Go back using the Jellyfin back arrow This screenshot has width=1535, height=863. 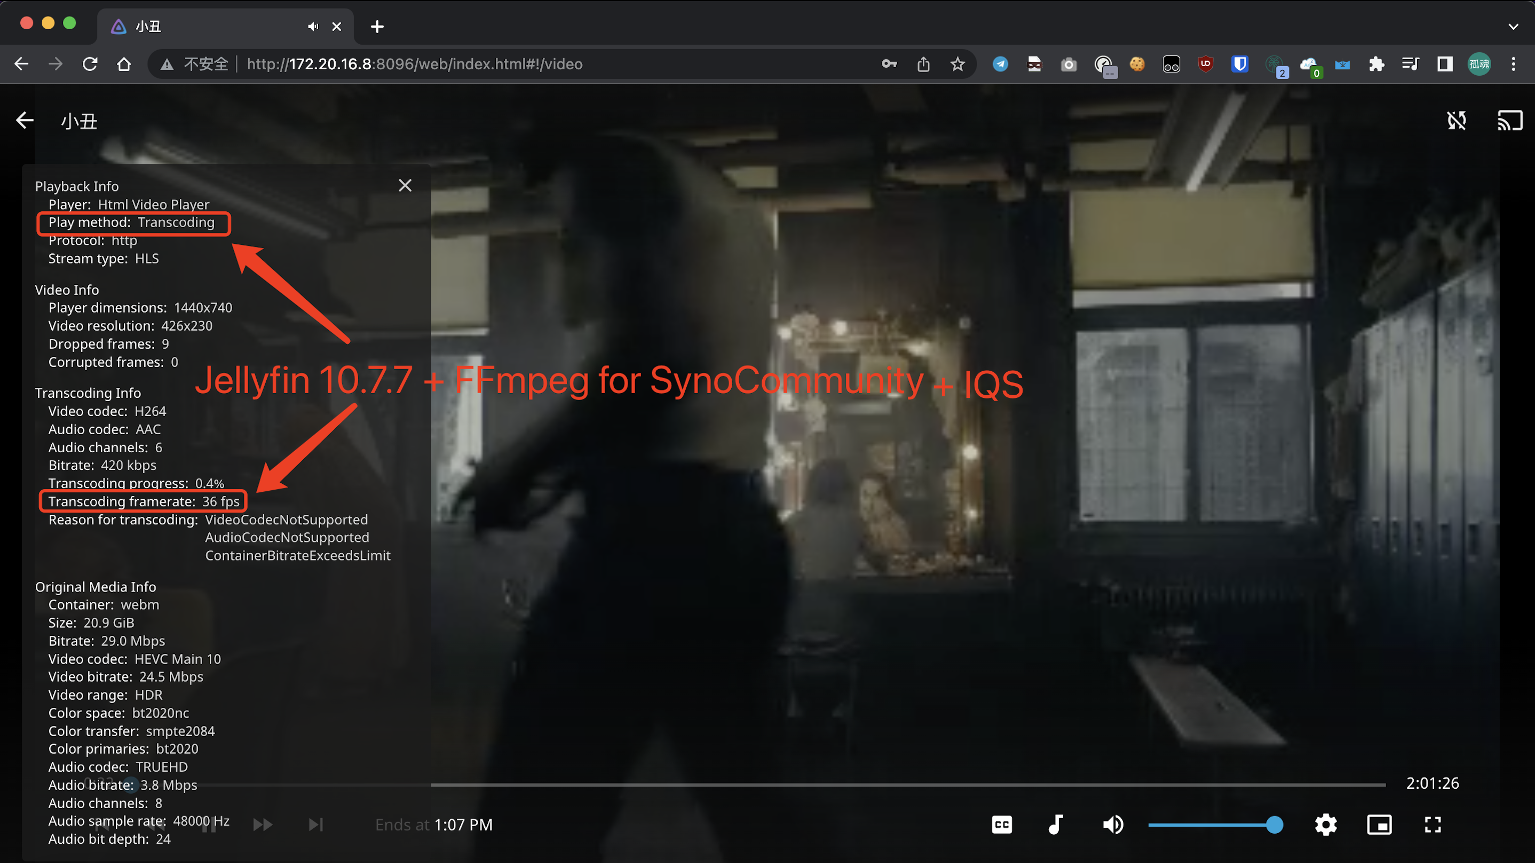coord(25,121)
